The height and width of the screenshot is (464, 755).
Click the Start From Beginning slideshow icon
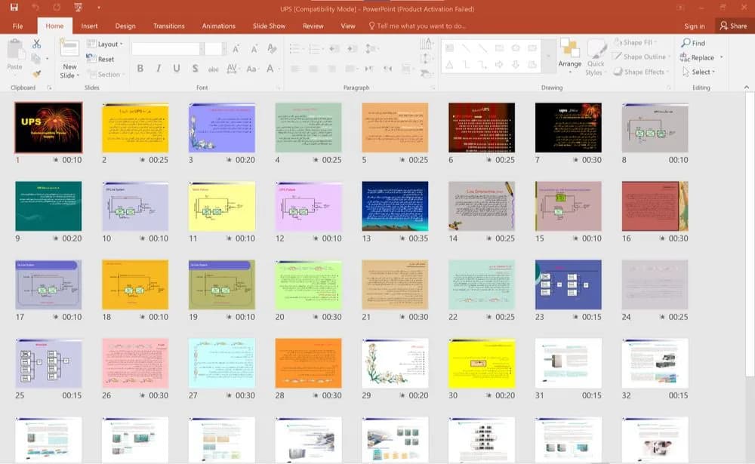click(78, 8)
